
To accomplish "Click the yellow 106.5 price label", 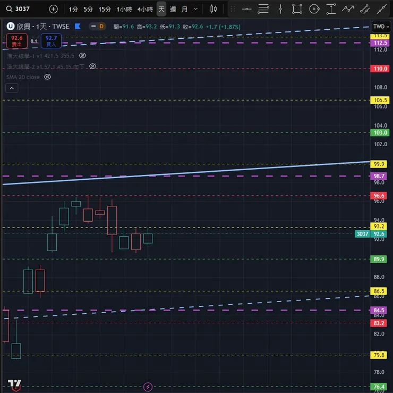I will point(380,100).
